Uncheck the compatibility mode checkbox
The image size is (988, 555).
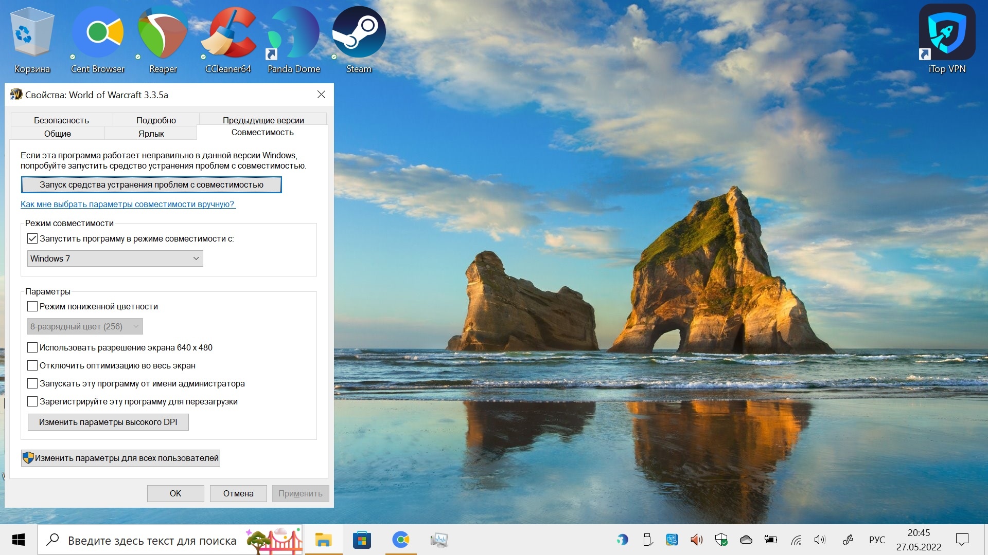click(32, 238)
